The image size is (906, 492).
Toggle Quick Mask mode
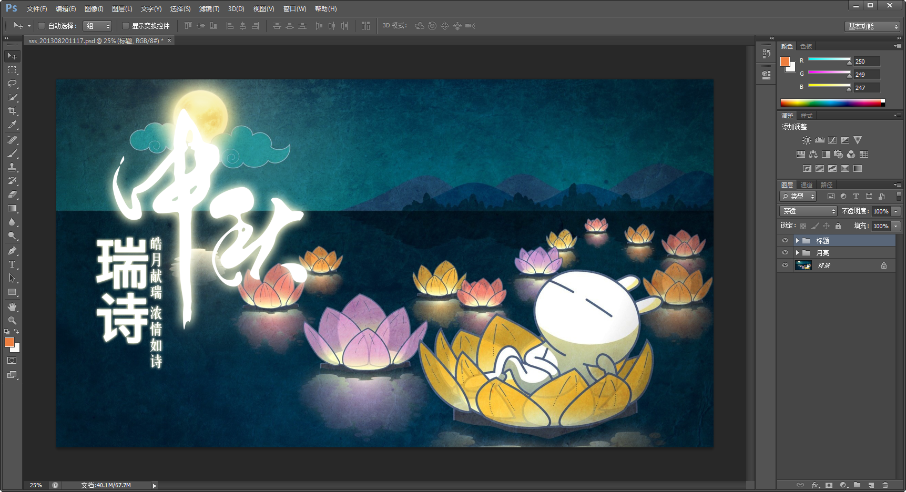[x=12, y=361]
